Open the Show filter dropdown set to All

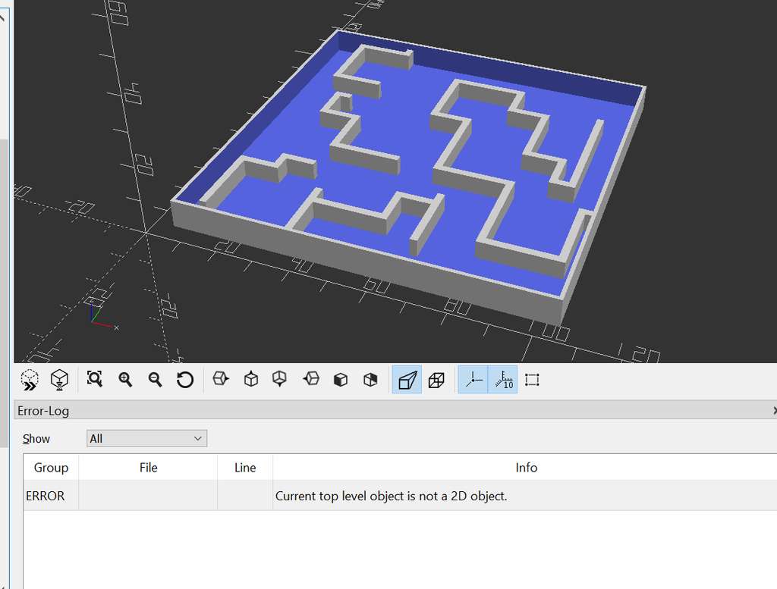pyautogui.click(x=146, y=439)
